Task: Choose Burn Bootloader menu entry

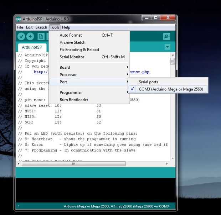Action: [x=89, y=100]
